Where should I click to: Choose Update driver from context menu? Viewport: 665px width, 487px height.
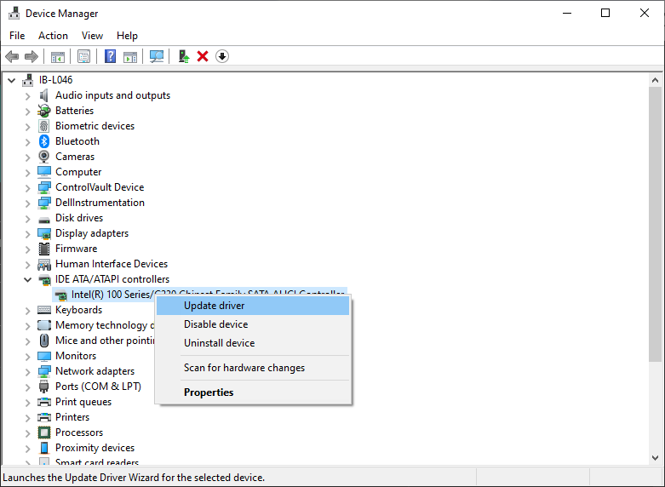(x=253, y=306)
